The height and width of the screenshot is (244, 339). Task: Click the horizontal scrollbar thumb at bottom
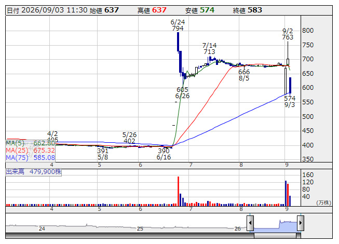(275, 236)
